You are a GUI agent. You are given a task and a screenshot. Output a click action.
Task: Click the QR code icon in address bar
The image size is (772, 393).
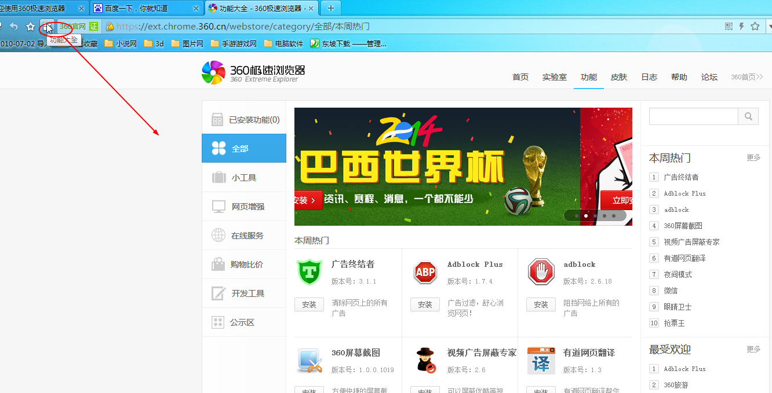pos(729,26)
